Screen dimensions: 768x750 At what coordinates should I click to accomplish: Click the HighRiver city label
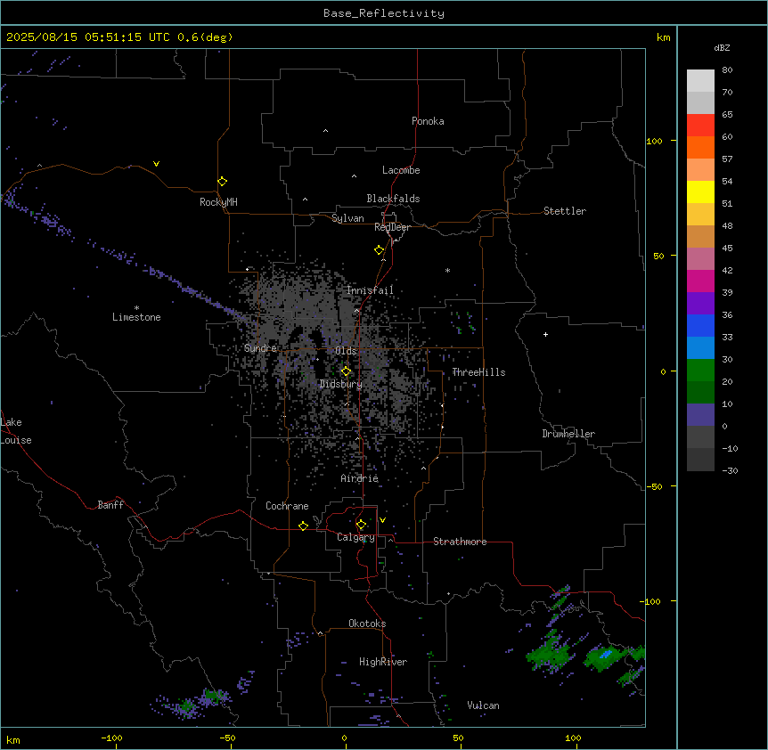point(383,662)
